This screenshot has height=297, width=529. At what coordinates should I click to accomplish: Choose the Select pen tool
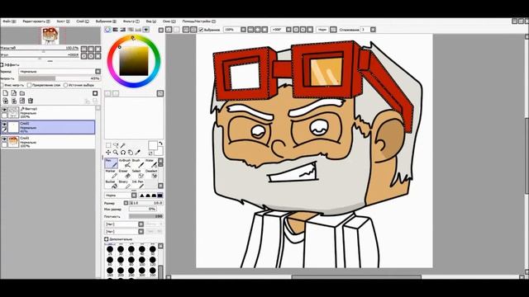[138, 174]
